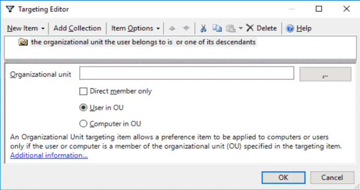
Task: Open the Paste dropdown arrow
Action: click(240, 29)
